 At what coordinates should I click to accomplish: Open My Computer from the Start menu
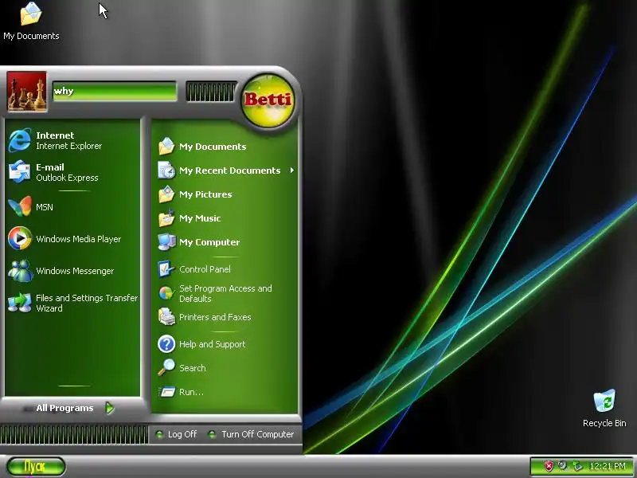(x=225, y=242)
